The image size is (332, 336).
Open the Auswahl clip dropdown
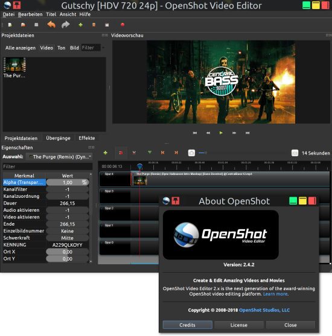pos(59,157)
